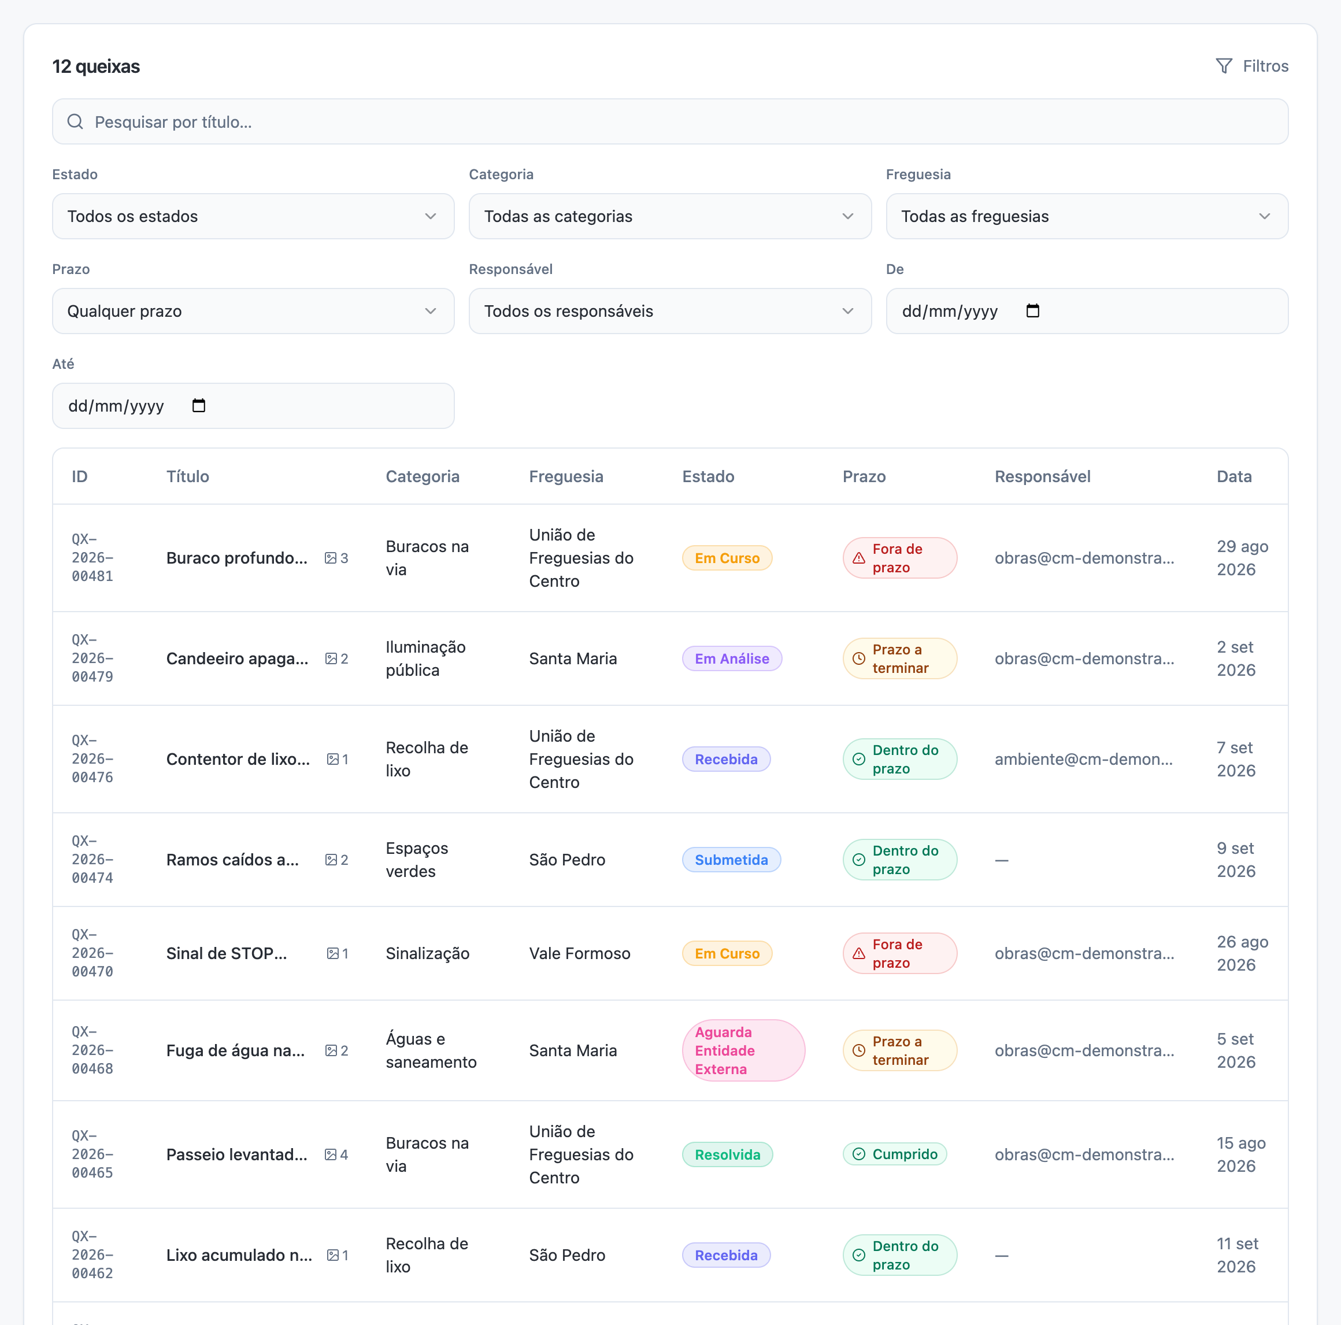Click attachment icon on Passeio levantad row

(331, 1155)
